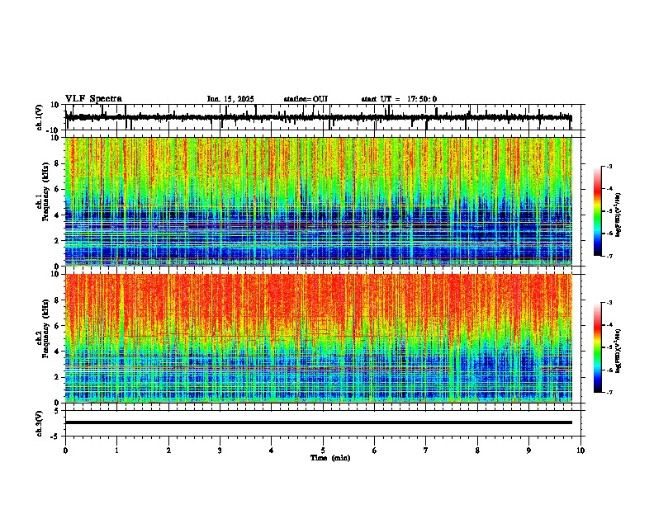Click the date label "Jan. 15, 2025"
The image size is (654, 505).
(230, 99)
